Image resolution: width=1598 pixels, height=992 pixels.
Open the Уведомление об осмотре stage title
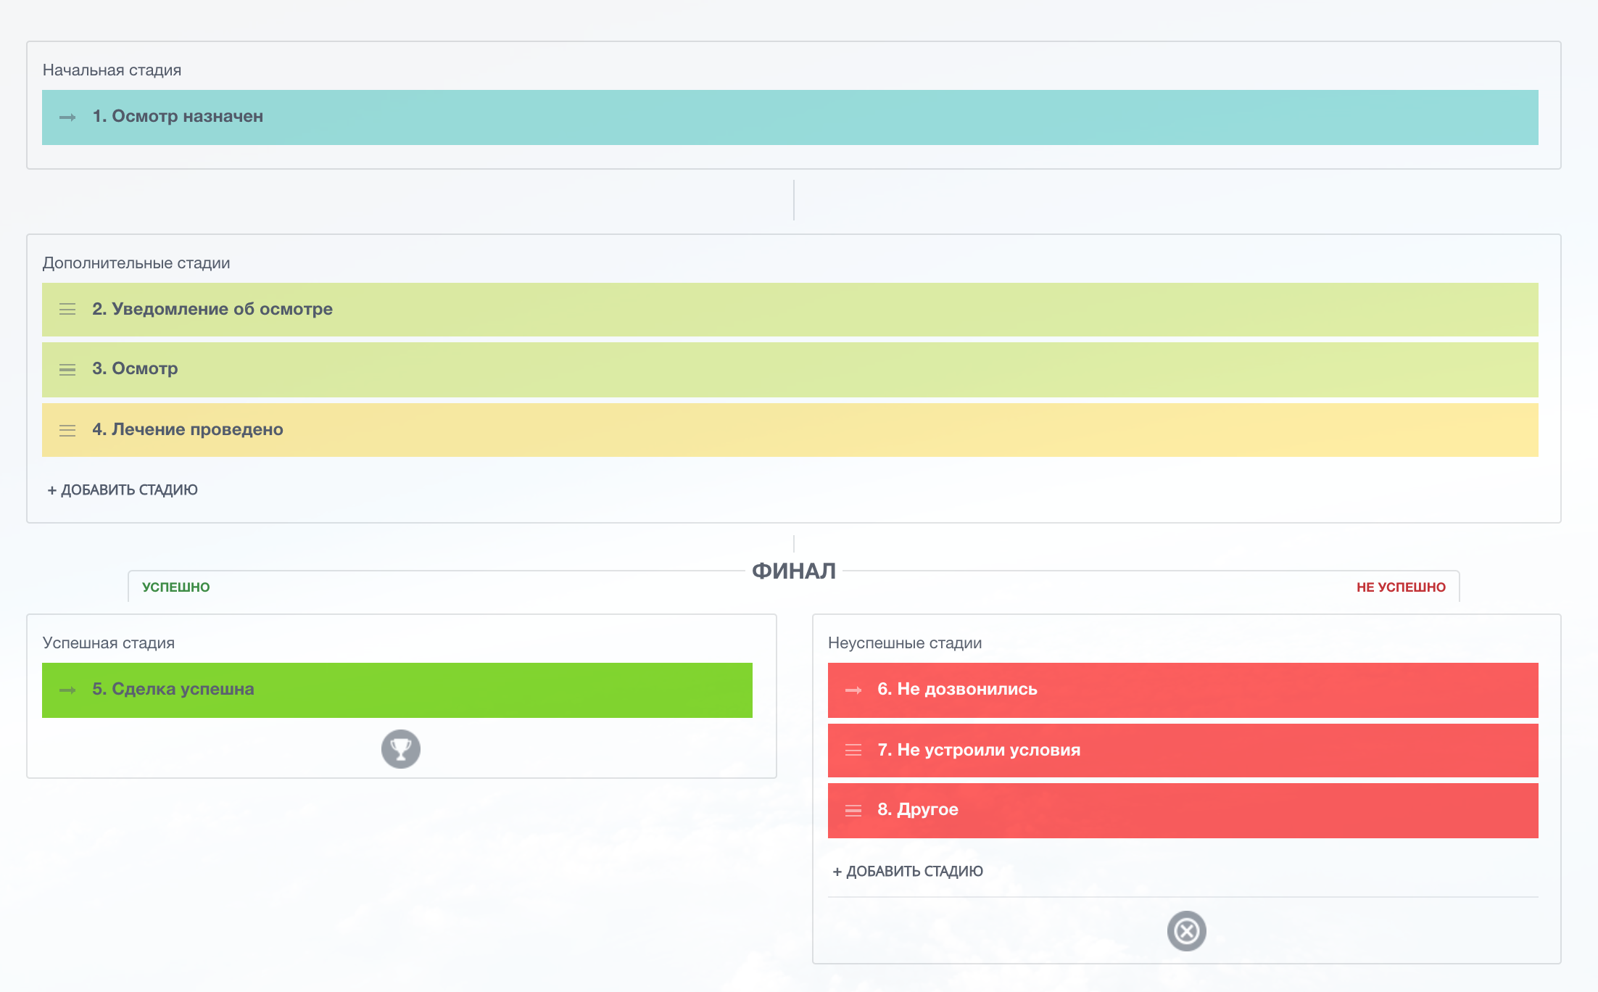(212, 310)
